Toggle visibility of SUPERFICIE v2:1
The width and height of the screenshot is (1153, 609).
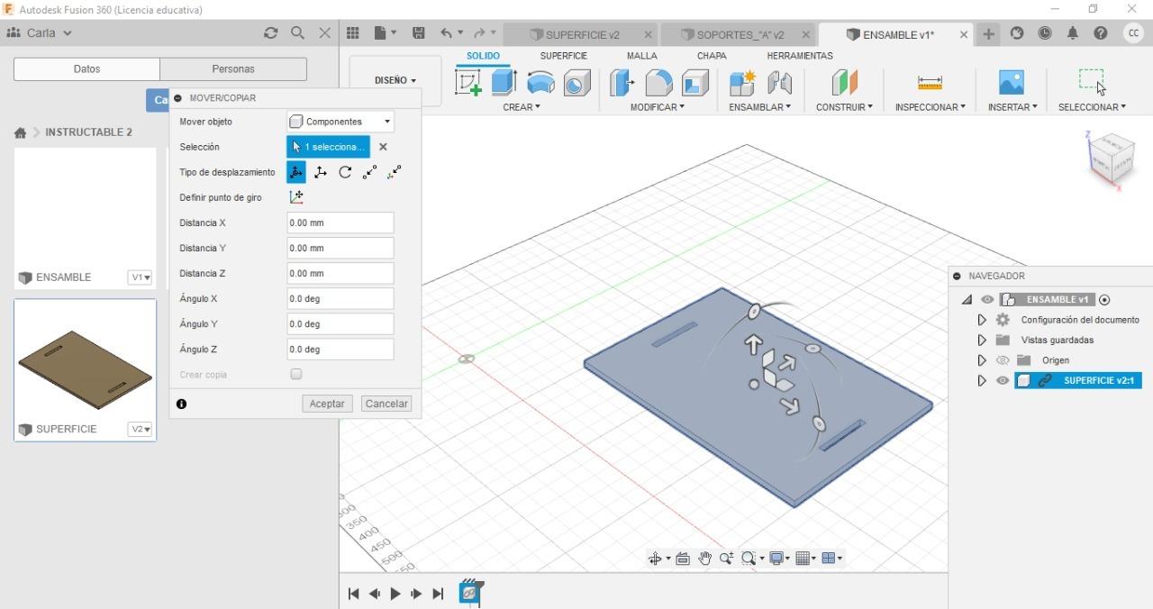(x=1003, y=380)
